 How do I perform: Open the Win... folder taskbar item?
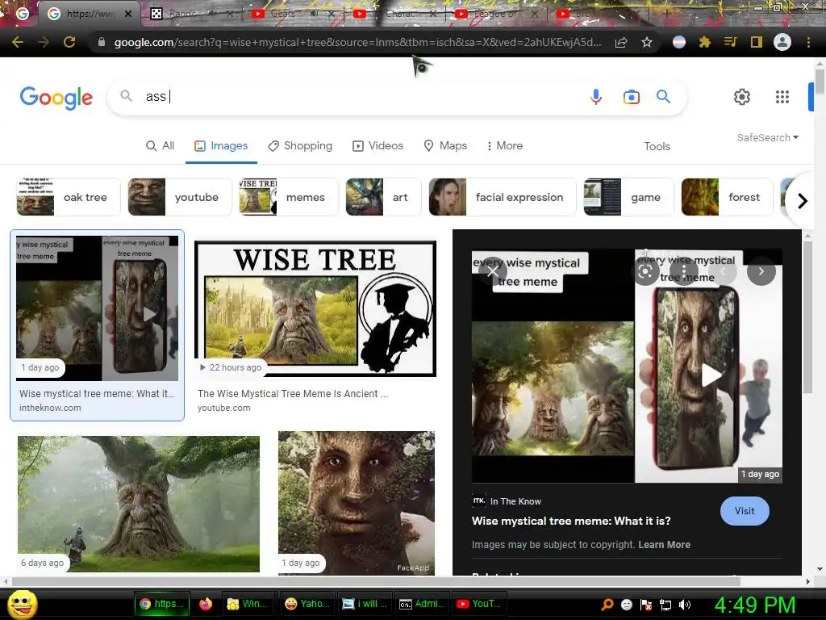click(x=247, y=604)
